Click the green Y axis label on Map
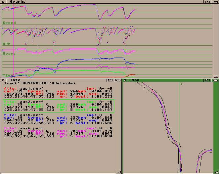The image size is (219, 174). 182,84
